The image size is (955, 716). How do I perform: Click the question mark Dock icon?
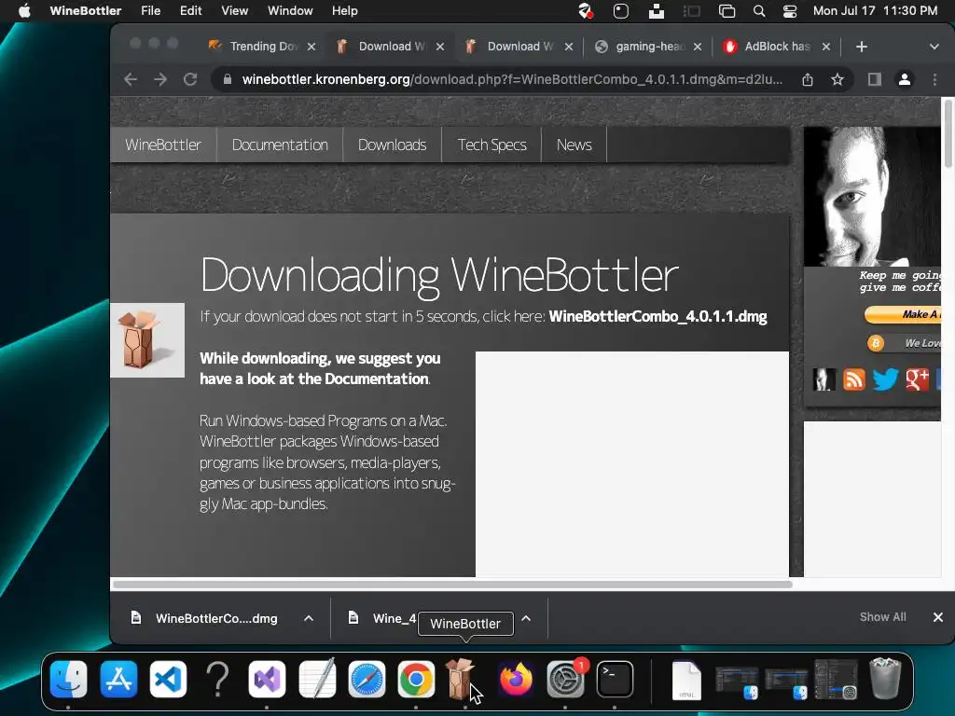[x=217, y=679]
